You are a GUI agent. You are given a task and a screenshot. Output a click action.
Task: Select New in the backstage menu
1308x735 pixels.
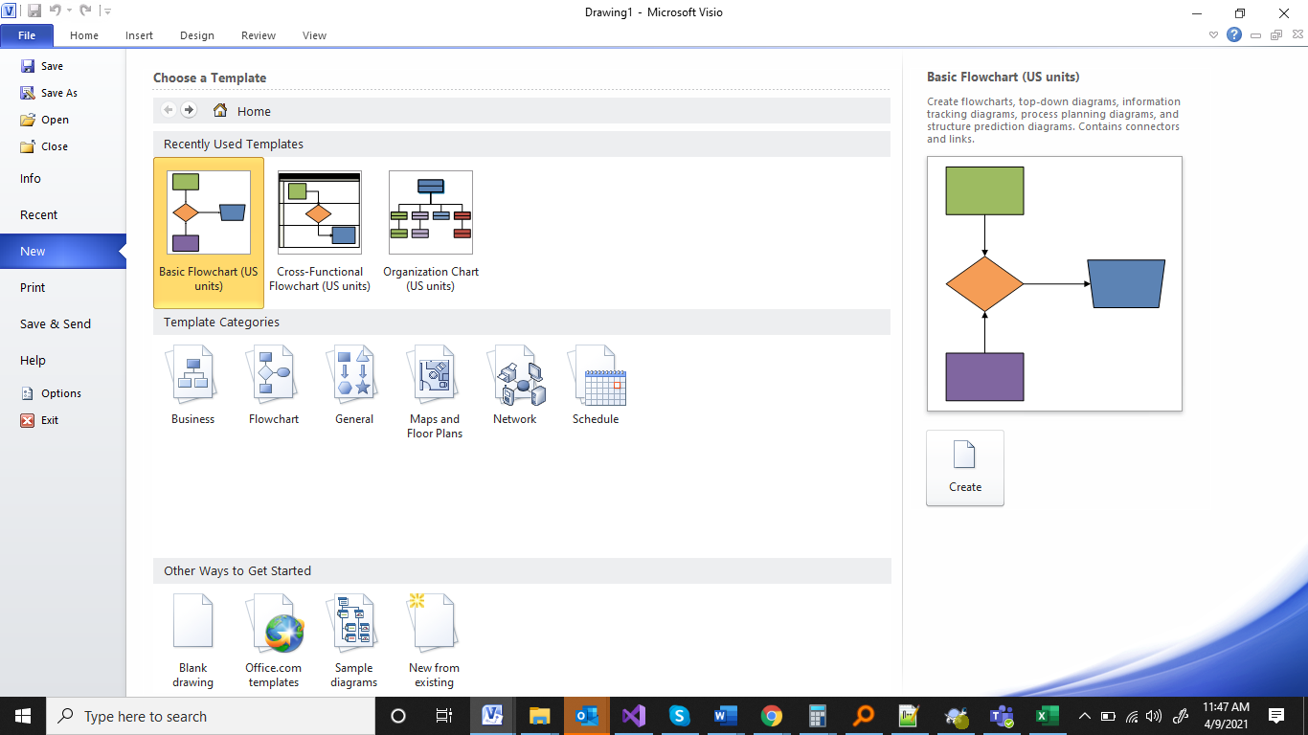tap(62, 252)
